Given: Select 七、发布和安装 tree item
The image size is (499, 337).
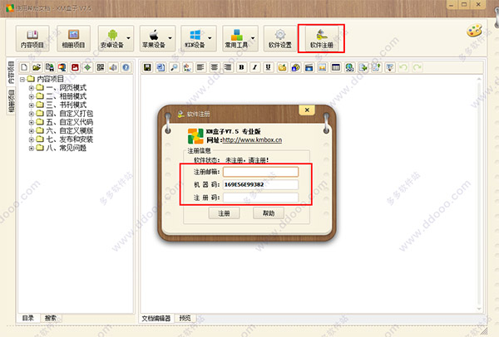Looking at the screenshot, I should click(x=70, y=139).
